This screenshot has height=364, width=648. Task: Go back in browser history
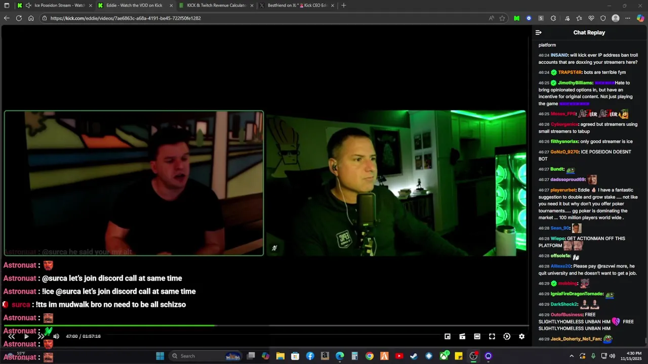pyautogui.click(x=7, y=18)
